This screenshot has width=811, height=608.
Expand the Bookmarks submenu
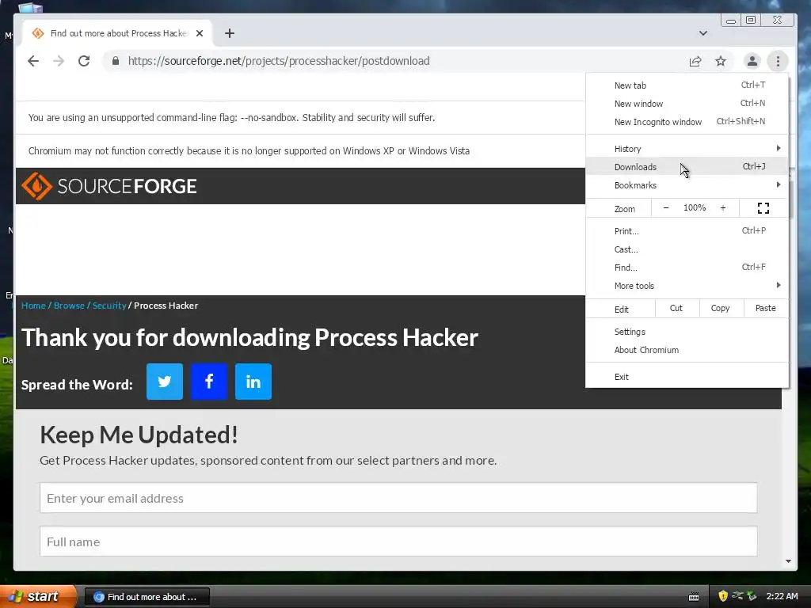pyautogui.click(x=687, y=185)
